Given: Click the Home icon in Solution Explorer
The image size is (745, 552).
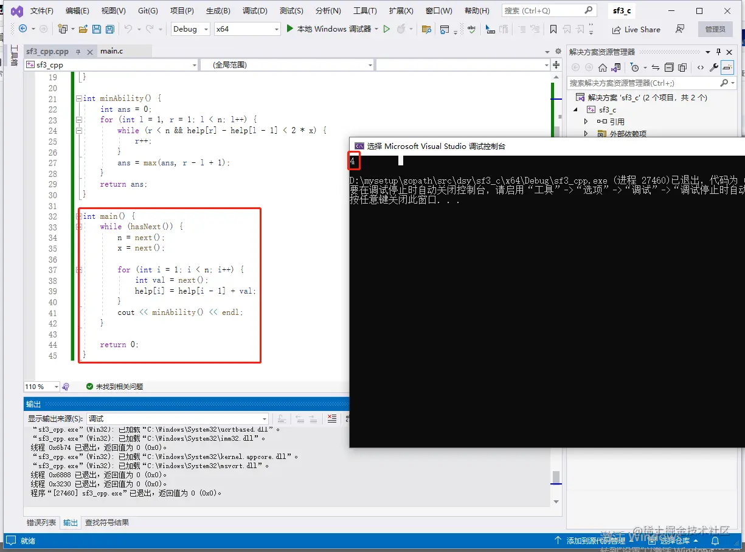Looking at the screenshot, I should click(x=602, y=67).
